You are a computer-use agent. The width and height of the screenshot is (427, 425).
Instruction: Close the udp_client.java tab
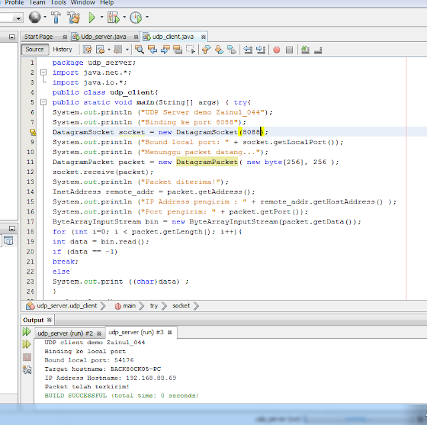(203, 37)
